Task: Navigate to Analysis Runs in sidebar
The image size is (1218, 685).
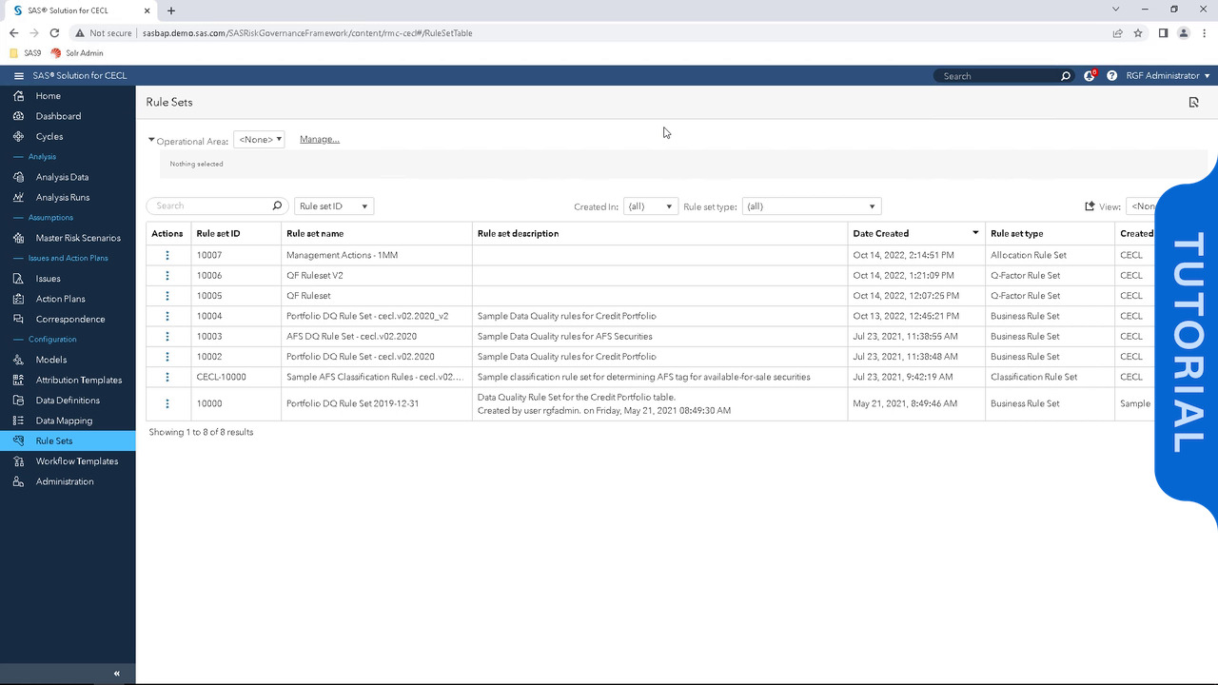Action: 63,198
